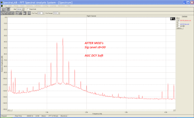Click the Frequency (Hz) axis label
Screen dimensions: 194x118
[x=97, y=114]
